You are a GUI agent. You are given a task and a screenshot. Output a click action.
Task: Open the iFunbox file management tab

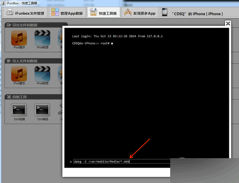click(25, 12)
